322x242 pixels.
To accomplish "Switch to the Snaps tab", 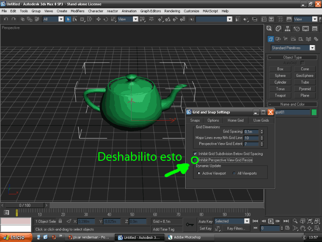I will point(195,120).
